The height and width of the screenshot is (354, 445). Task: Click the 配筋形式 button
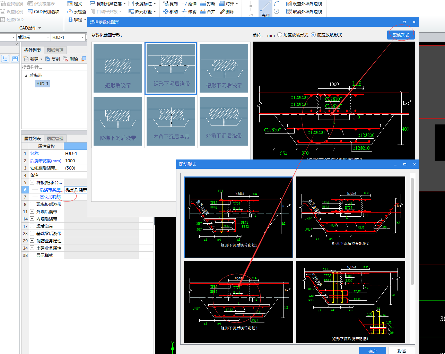pyautogui.click(x=401, y=35)
